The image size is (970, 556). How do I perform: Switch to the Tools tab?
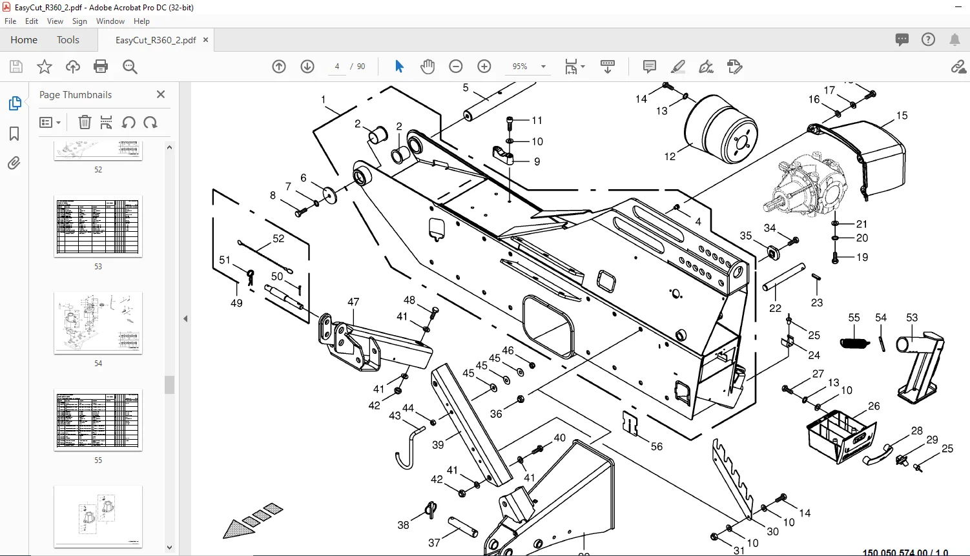(x=68, y=39)
